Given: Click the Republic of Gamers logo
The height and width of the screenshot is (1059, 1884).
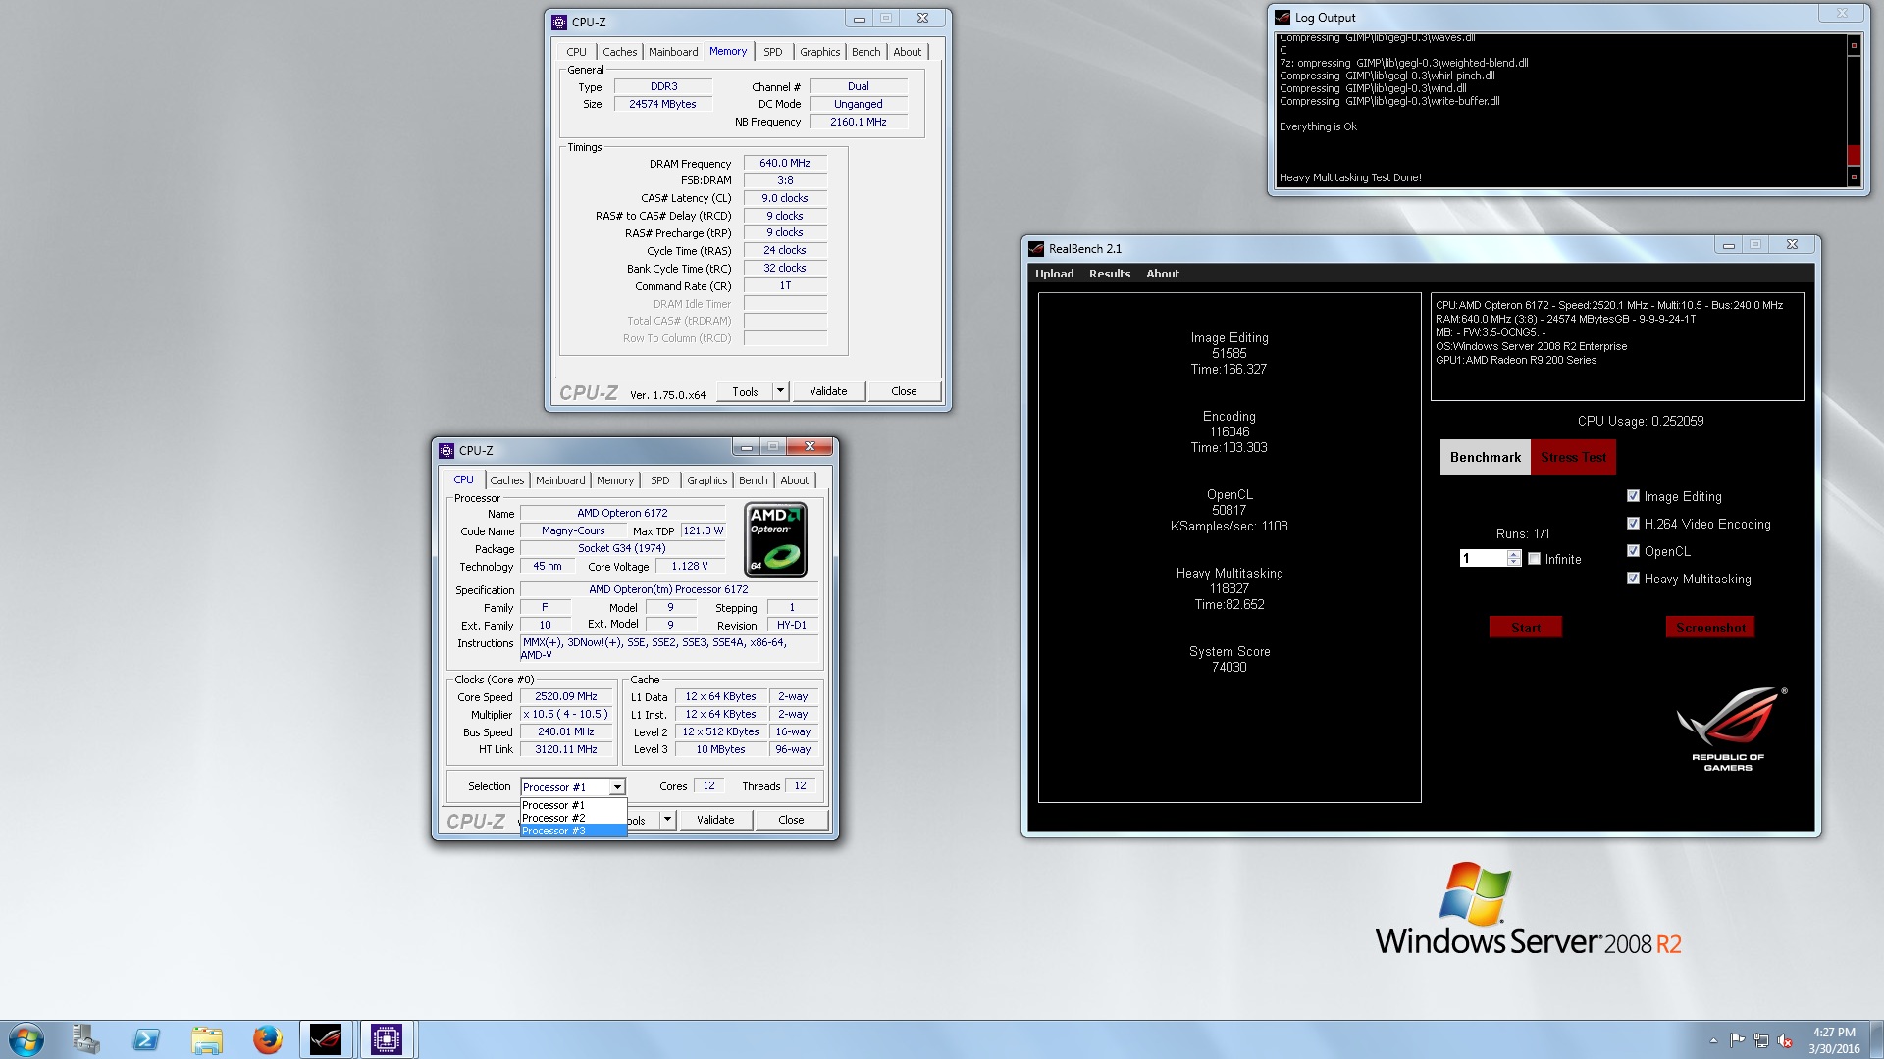Looking at the screenshot, I should (1730, 729).
